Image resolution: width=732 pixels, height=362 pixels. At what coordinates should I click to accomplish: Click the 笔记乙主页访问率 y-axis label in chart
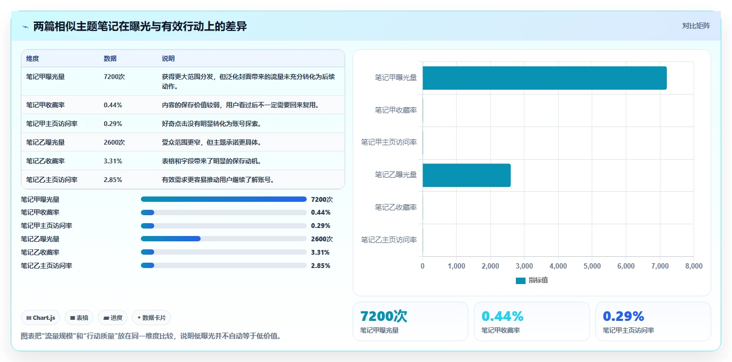389,240
